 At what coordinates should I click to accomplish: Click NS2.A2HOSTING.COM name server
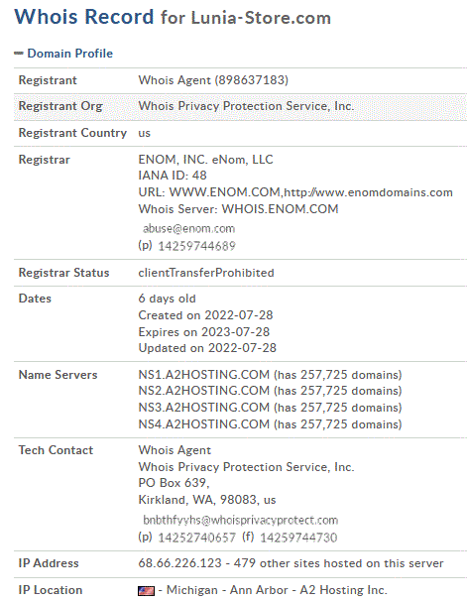click(204, 391)
